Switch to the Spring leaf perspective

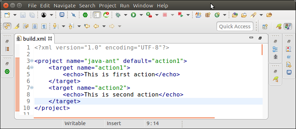[279, 27]
